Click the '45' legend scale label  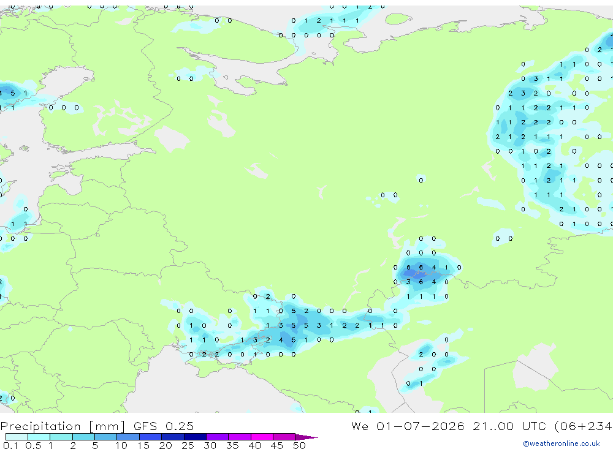point(277,445)
